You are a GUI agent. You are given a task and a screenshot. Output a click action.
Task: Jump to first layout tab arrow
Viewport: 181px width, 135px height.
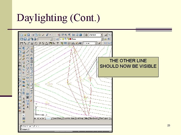[35, 118]
